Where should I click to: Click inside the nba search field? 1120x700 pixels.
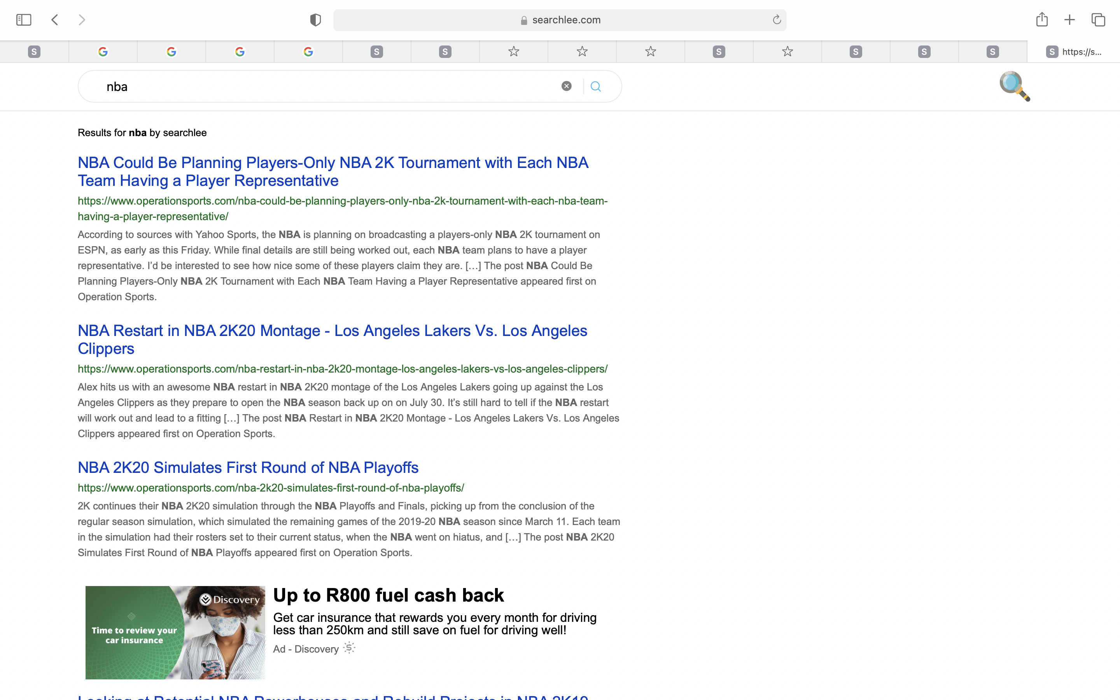(324, 87)
